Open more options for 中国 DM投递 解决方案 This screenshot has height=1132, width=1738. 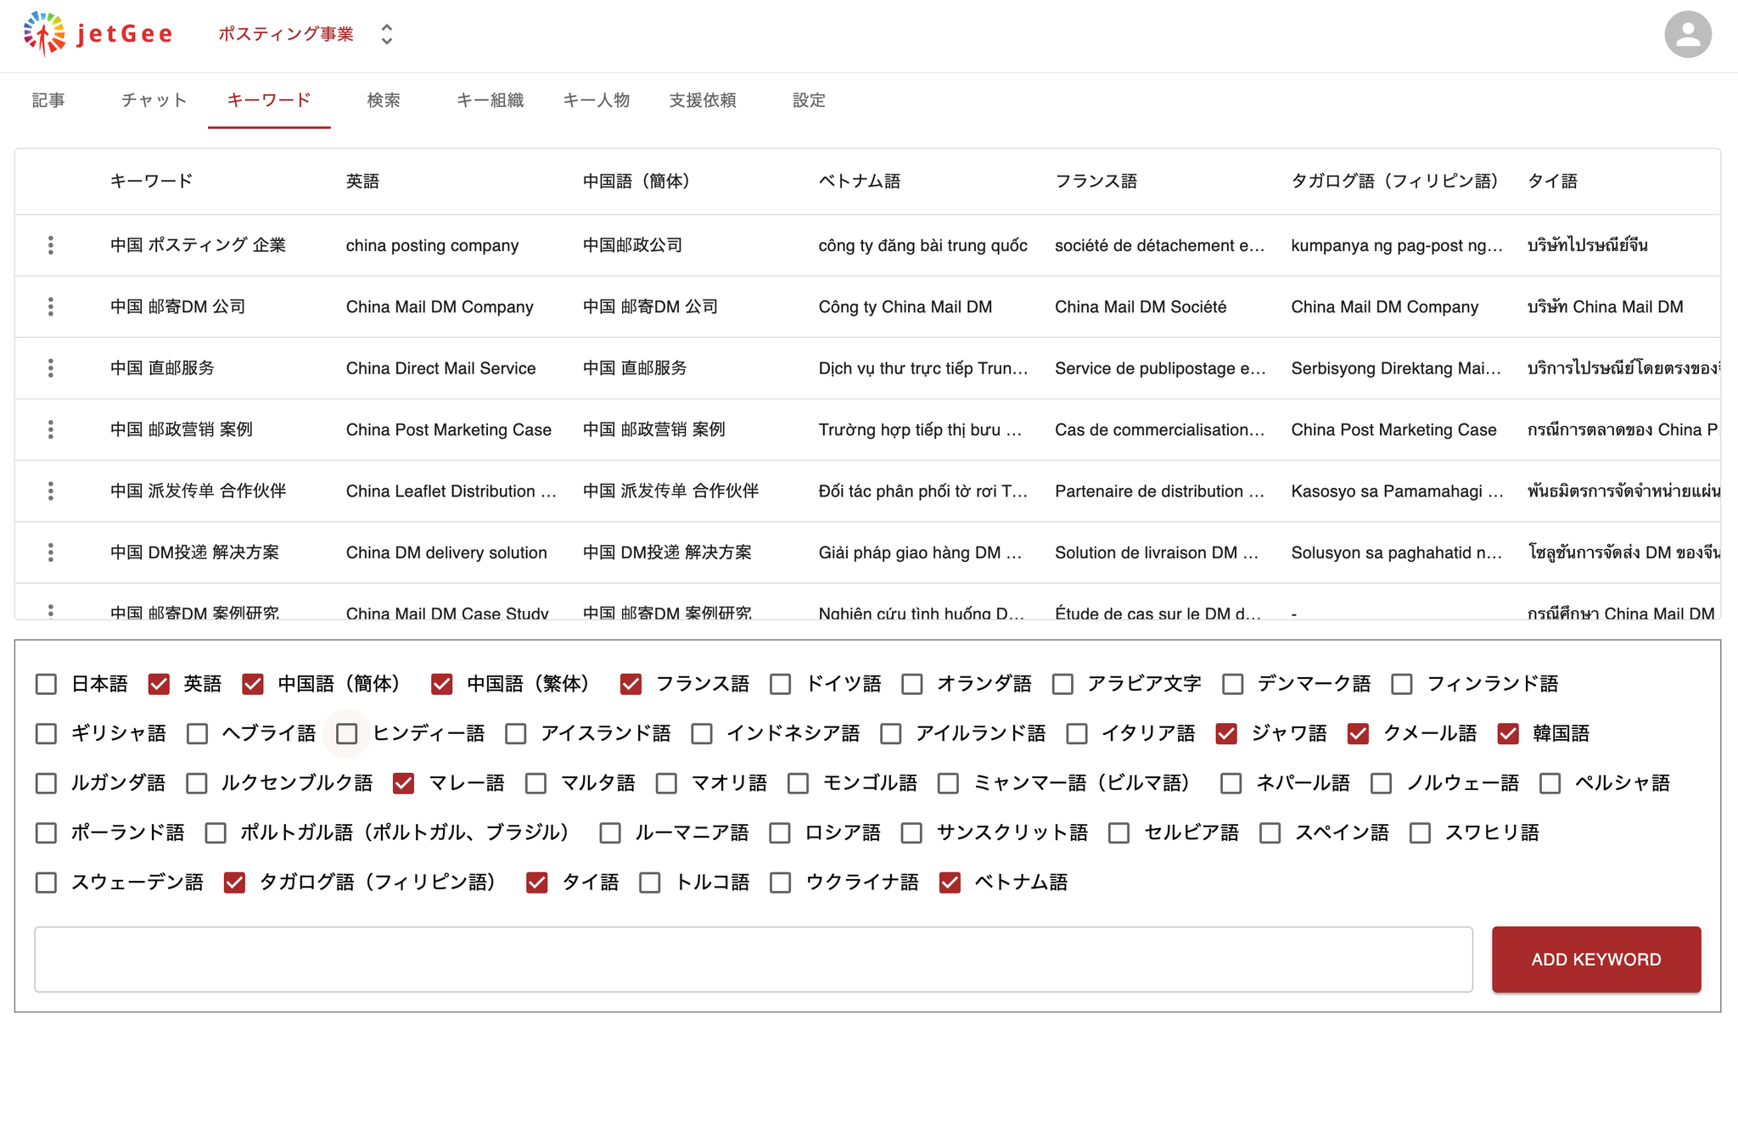pyautogui.click(x=51, y=552)
